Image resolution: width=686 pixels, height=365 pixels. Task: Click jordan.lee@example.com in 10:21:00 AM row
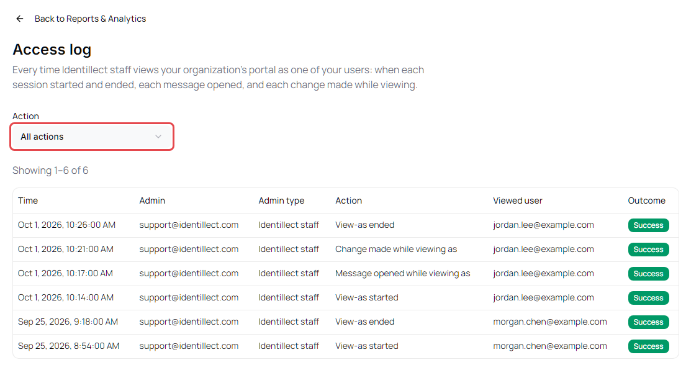[x=543, y=249]
